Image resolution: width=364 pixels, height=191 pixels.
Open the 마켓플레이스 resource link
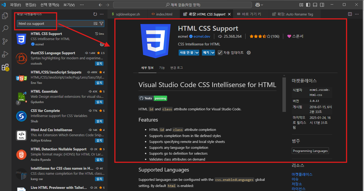coord(302,174)
